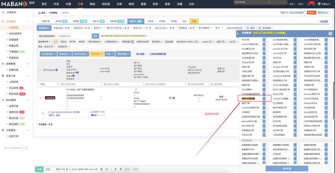Open the 订单发货期限设置 link
The image size is (335, 173).
coord(158,54)
